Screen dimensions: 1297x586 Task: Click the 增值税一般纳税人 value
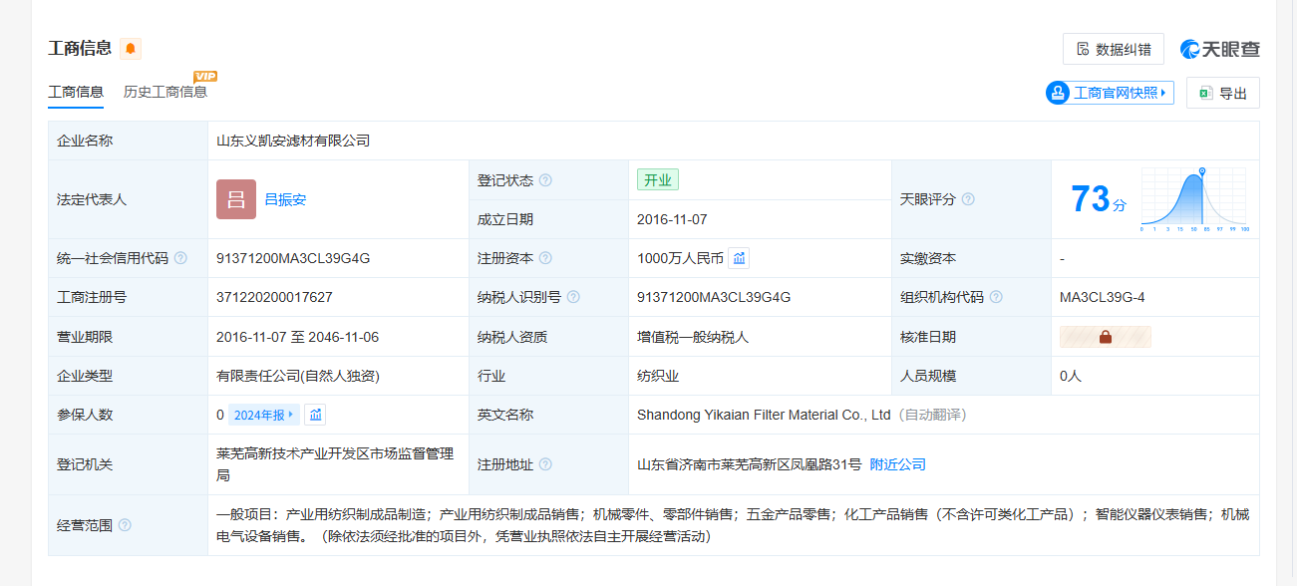693,337
